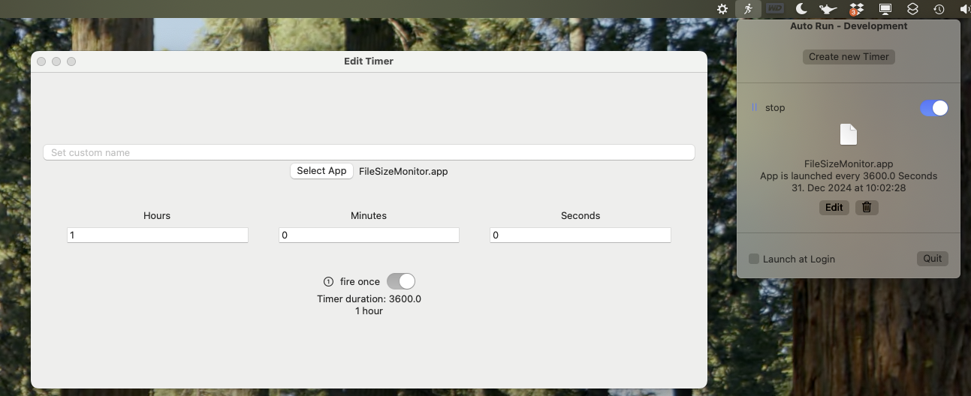
Task: Toggle the fire once switch
Action: tap(401, 281)
